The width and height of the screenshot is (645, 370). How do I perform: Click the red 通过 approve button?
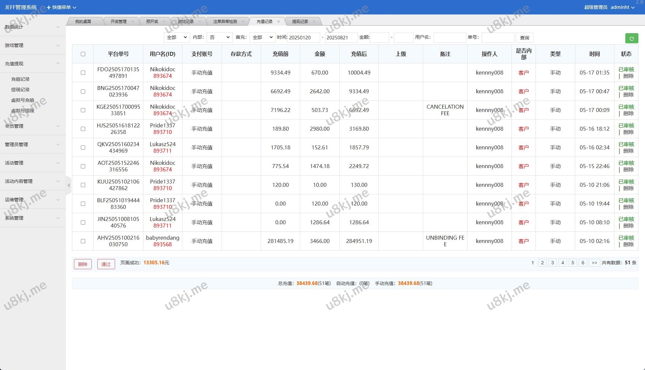(106, 264)
